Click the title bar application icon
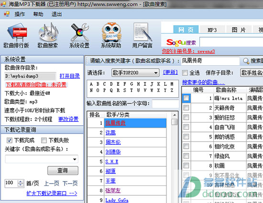The width and height of the screenshot is (263, 203). click(x=3, y=4)
